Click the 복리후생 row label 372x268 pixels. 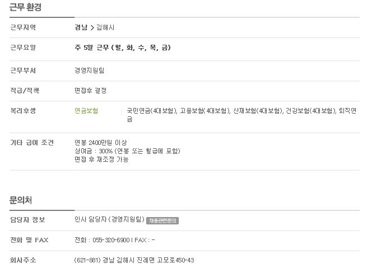click(x=23, y=111)
